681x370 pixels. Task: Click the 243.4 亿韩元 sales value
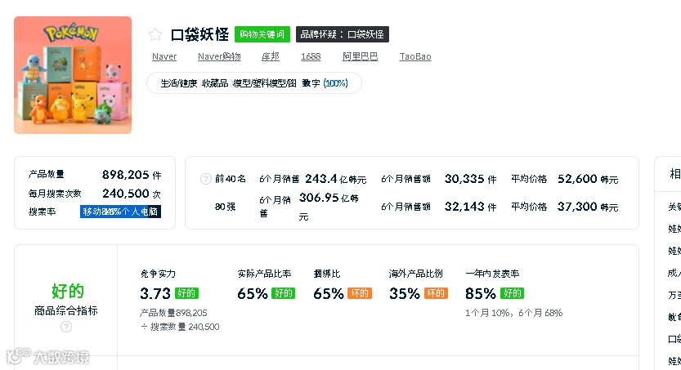(336, 179)
